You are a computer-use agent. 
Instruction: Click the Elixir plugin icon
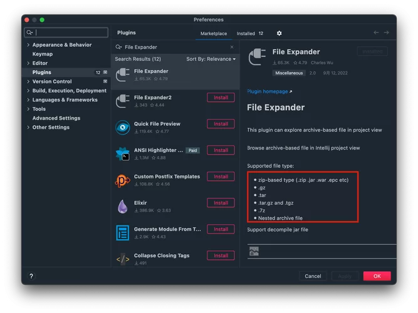coord(123,207)
